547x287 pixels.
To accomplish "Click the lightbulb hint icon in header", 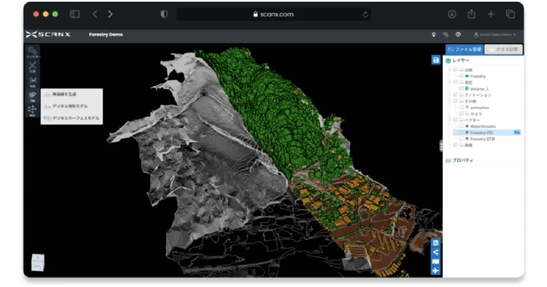I will 433,35.
